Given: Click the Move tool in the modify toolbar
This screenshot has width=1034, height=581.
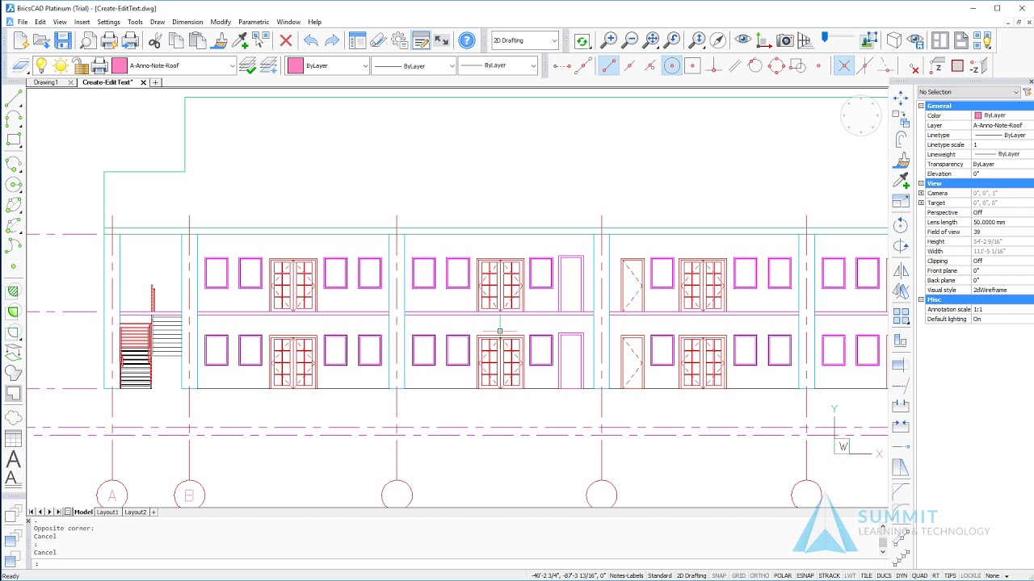Looking at the screenshot, I should coord(901,98).
